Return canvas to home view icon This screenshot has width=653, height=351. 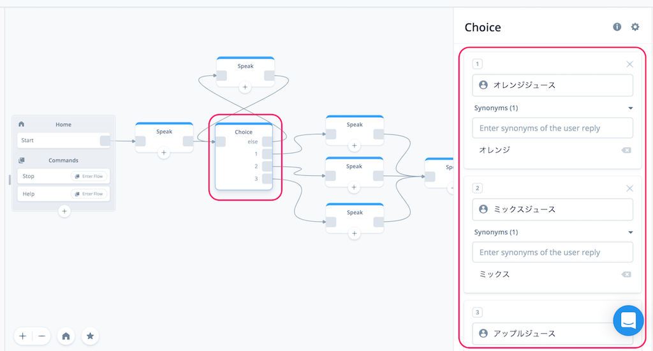click(x=66, y=336)
